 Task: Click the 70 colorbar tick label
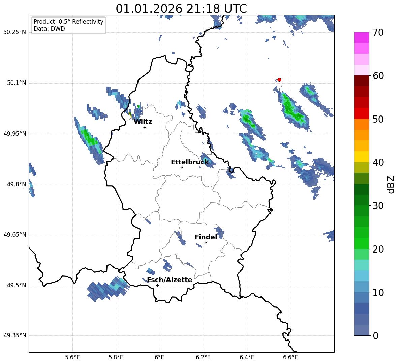click(x=378, y=32)
